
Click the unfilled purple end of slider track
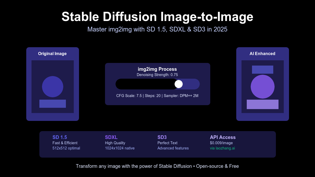pyautogui.click(x=191, y=84)
